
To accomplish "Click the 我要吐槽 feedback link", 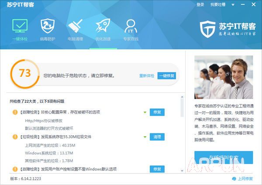I will (218, 5).
